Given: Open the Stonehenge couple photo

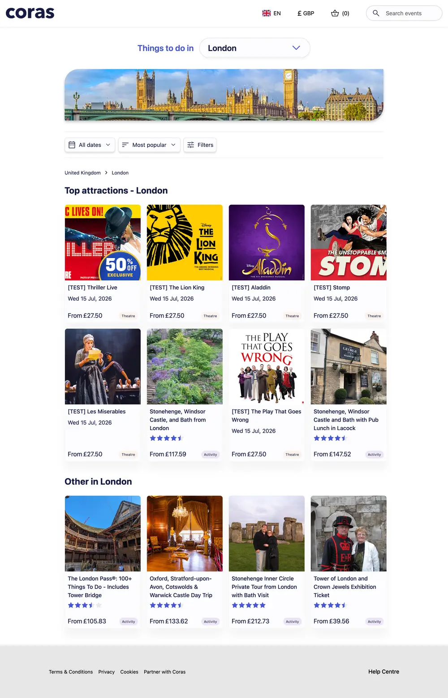Looking at the screenshot, I should point(267,534).
